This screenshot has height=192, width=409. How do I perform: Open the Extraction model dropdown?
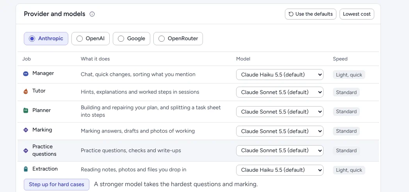pyautogui.click(x=279, y=170)
